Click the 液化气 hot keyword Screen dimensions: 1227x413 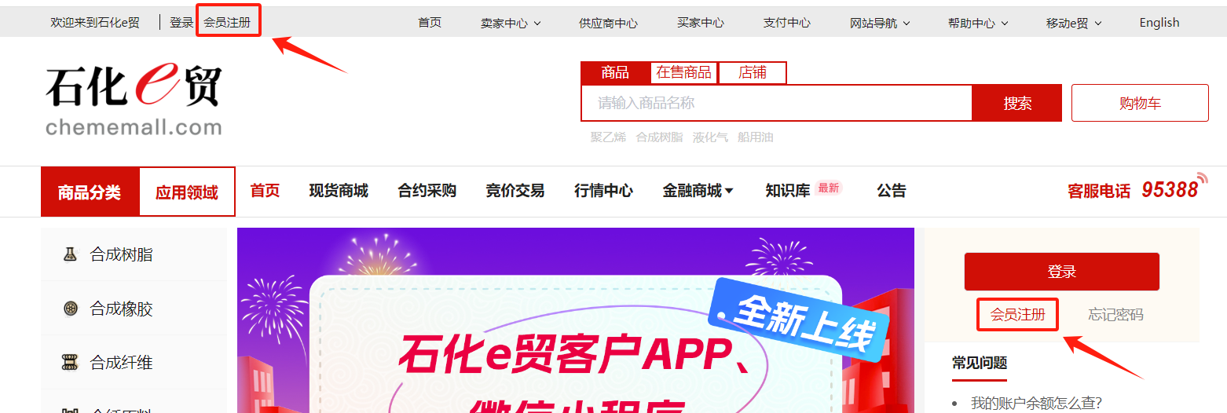710,137
